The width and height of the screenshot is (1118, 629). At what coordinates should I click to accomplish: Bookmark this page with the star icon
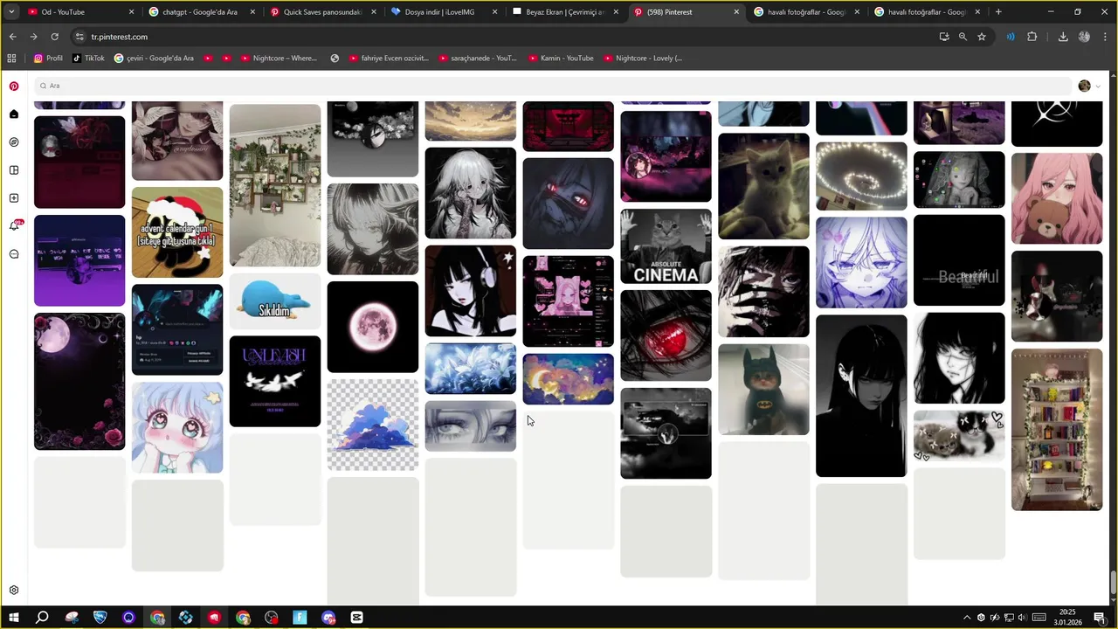982,37
